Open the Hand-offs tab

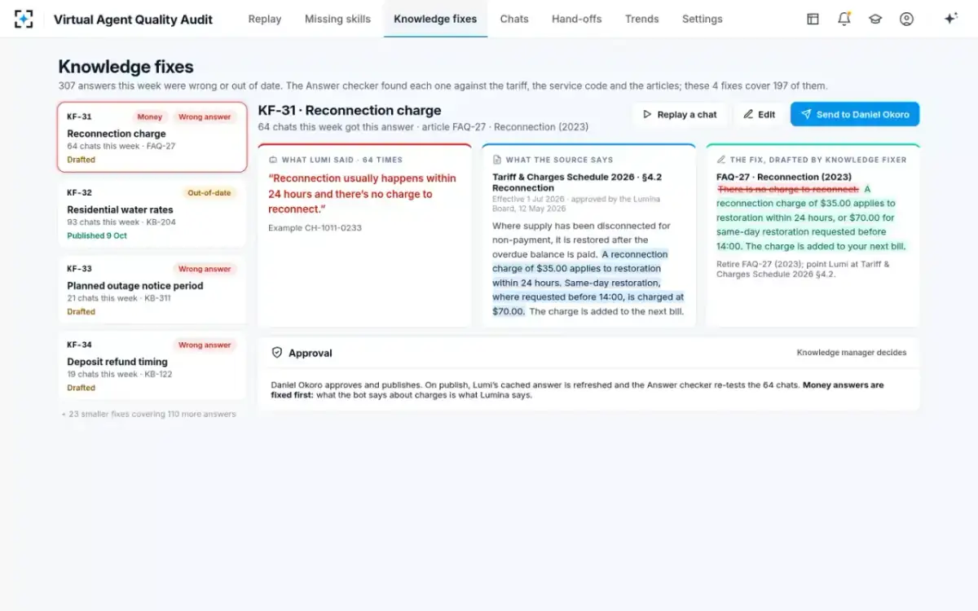[x=576, y=19]
